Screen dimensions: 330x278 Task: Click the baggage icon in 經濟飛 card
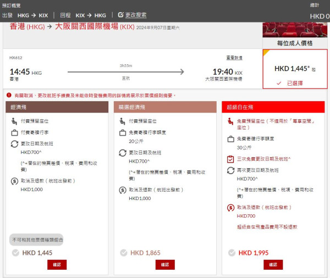14,133
